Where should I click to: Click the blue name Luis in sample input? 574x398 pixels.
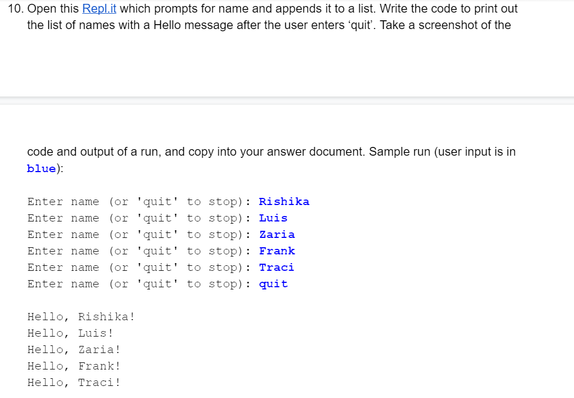click(x=273, y=218)
